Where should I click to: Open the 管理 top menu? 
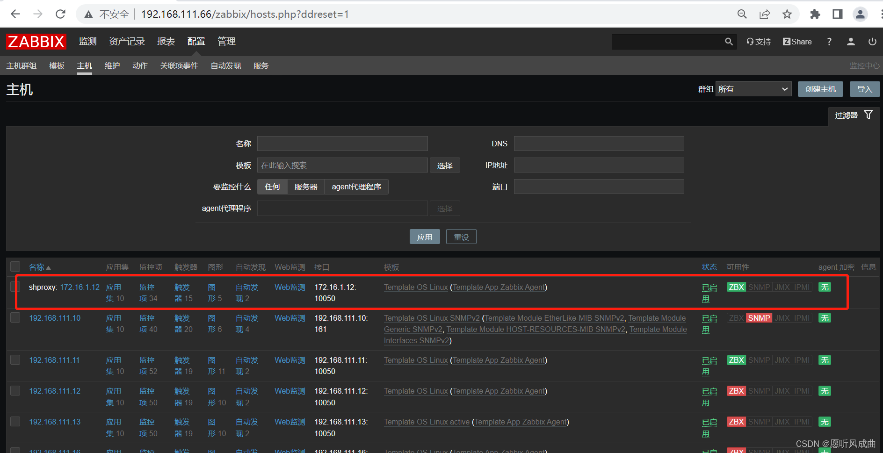pos(226,41)
